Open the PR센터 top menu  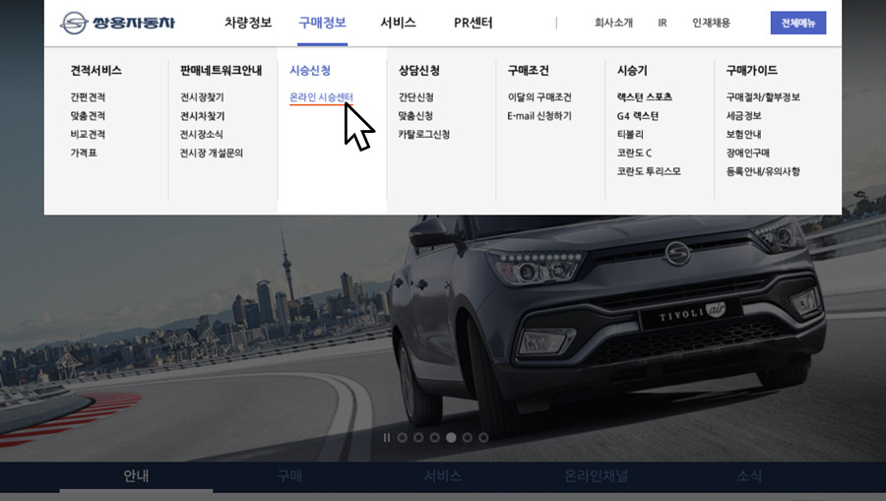[473, 23]
